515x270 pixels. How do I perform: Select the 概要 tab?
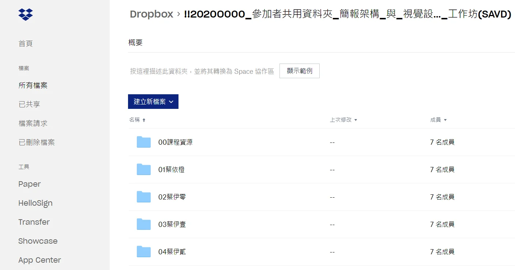135,43
